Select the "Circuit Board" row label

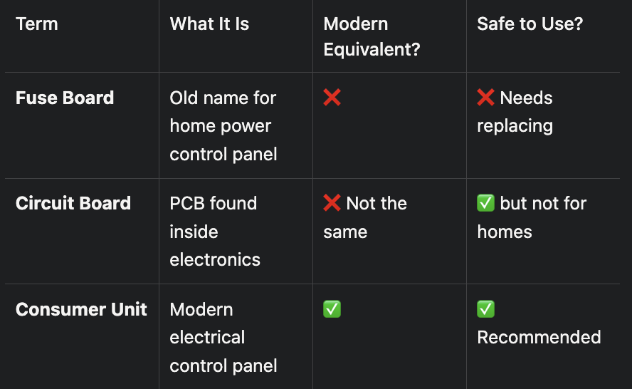(73, 203)
